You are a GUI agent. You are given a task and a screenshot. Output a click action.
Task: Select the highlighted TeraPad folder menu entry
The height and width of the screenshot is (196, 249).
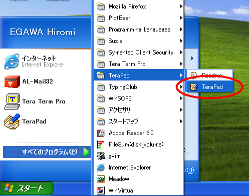click(x=139, y=75)
